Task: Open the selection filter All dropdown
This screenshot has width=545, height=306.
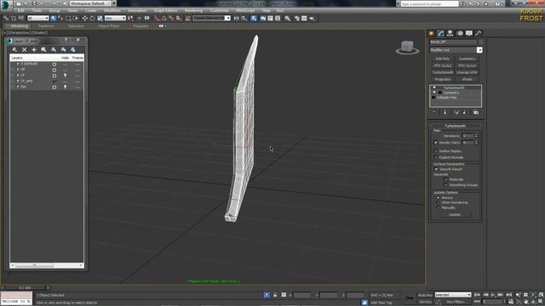Action: click(37, 18)
